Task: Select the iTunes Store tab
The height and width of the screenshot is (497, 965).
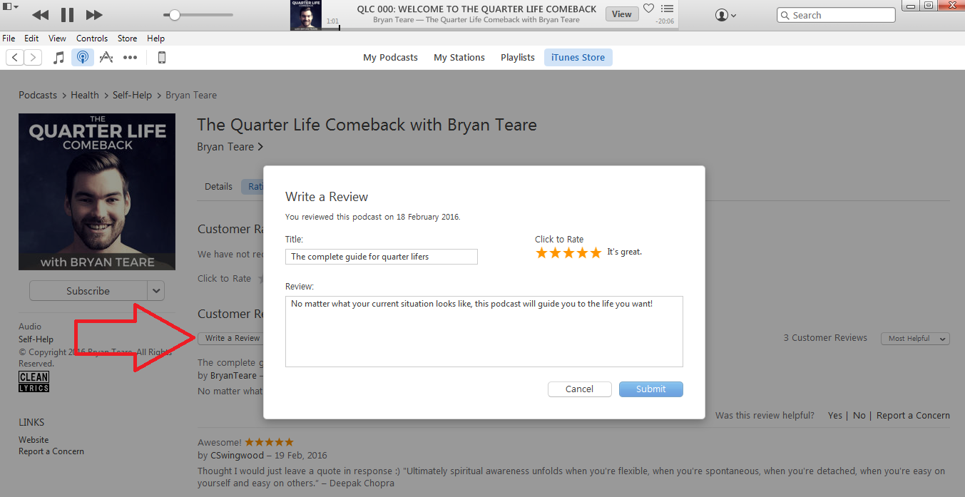Action: (578, 58)
